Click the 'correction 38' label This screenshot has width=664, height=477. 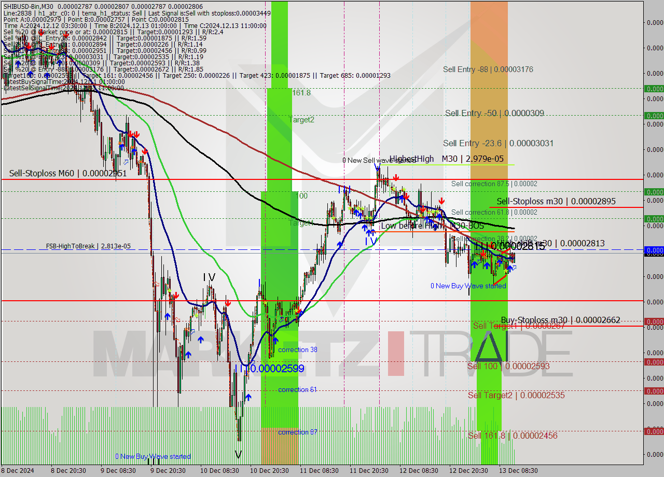(x=298, y=350)
